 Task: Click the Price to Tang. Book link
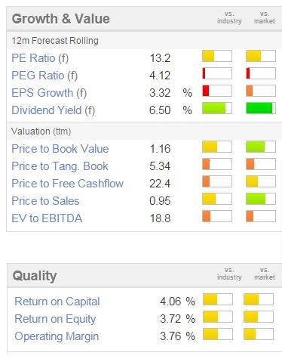point(60,166)
